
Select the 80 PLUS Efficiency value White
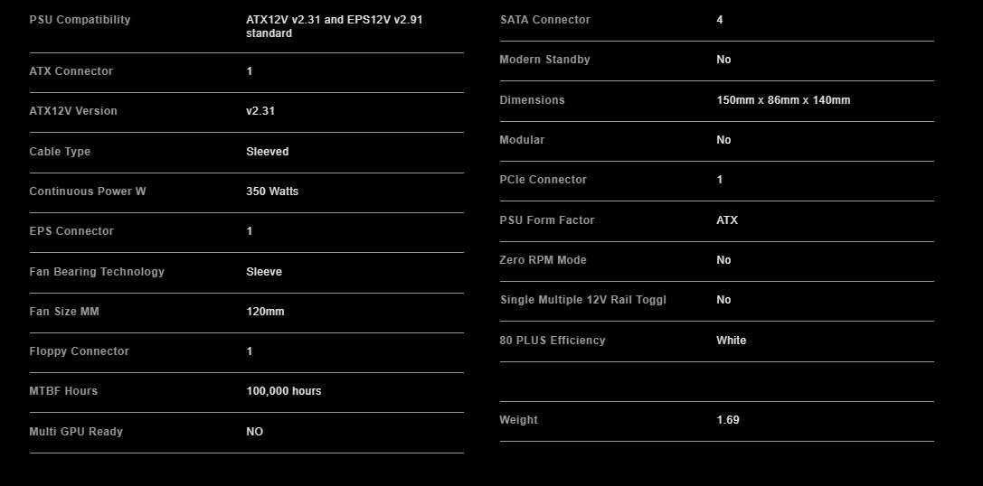coord(731,341)
